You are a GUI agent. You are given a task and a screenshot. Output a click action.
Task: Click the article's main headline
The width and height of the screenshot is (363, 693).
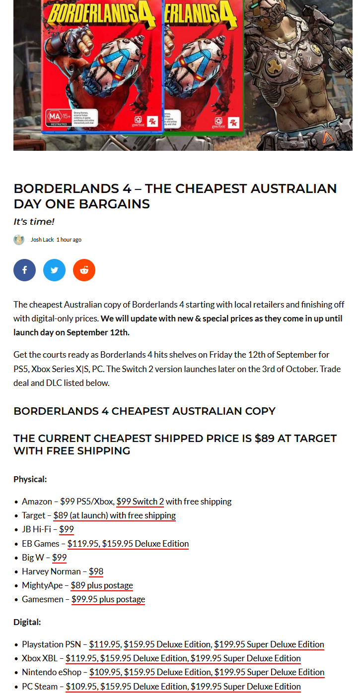coord(175,196)
